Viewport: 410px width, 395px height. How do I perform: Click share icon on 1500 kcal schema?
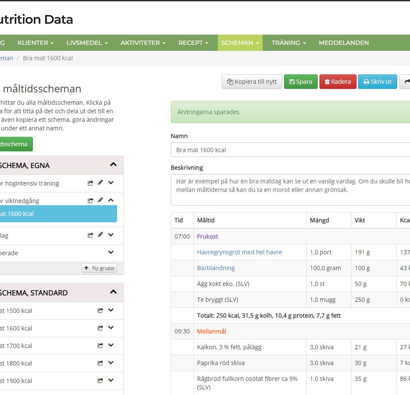[100, 311]
